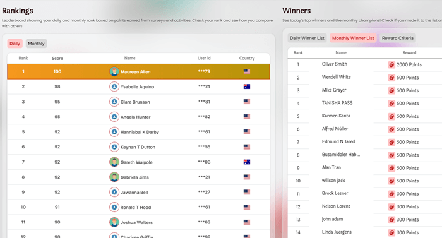Viewport: 442px width, 238px height.
Task: Click Joshua Walters's avatar icon
Action: (114, 222)
